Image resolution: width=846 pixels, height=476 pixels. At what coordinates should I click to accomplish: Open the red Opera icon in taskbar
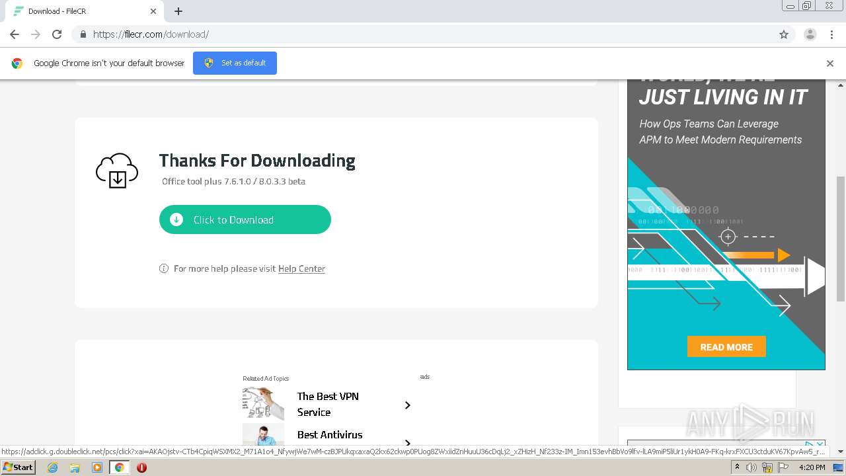pyautogui.click(x=141, y=467)
